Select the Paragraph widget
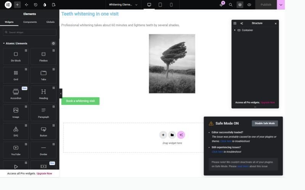Image resolution: width=305 pixels, height=190 pixels. [43, 112]
